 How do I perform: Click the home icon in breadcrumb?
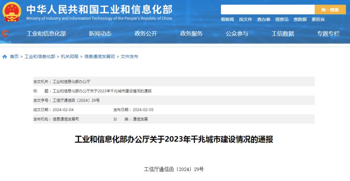5,57
